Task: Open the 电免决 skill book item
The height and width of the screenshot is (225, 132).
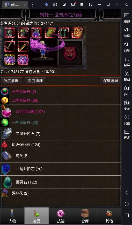Action: click(61, 156)
